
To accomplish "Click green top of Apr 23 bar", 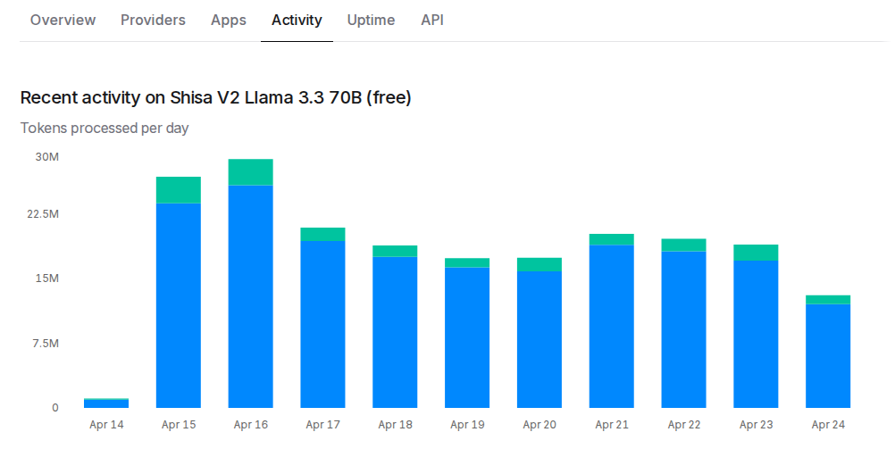I will click(x=756, y=253).
